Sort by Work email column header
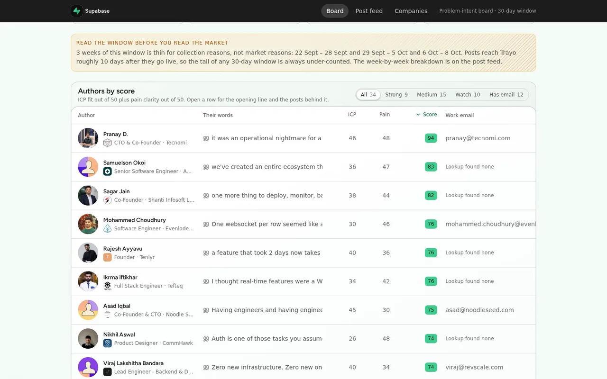Screen dimensions: 607x379 tap(460, 115)
